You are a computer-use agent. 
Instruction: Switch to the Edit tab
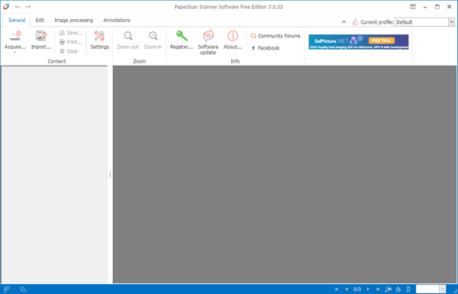point(40,20)
